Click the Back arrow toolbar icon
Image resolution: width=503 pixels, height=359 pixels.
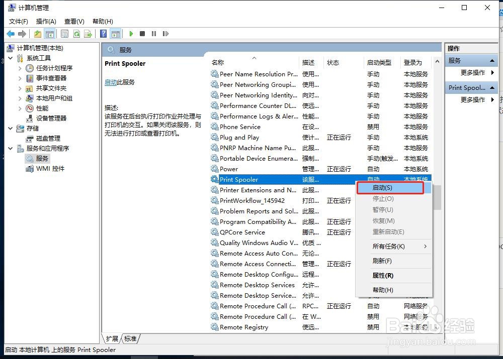coord(11,34)
